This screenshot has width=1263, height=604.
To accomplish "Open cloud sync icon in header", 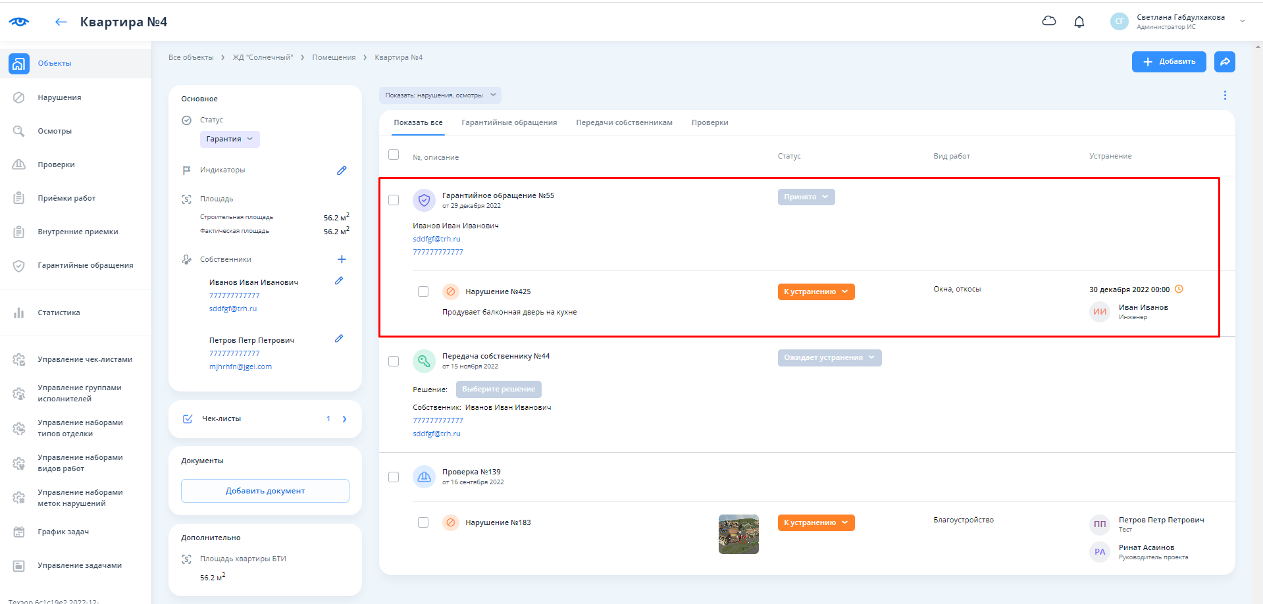I will click(1049, 21).
